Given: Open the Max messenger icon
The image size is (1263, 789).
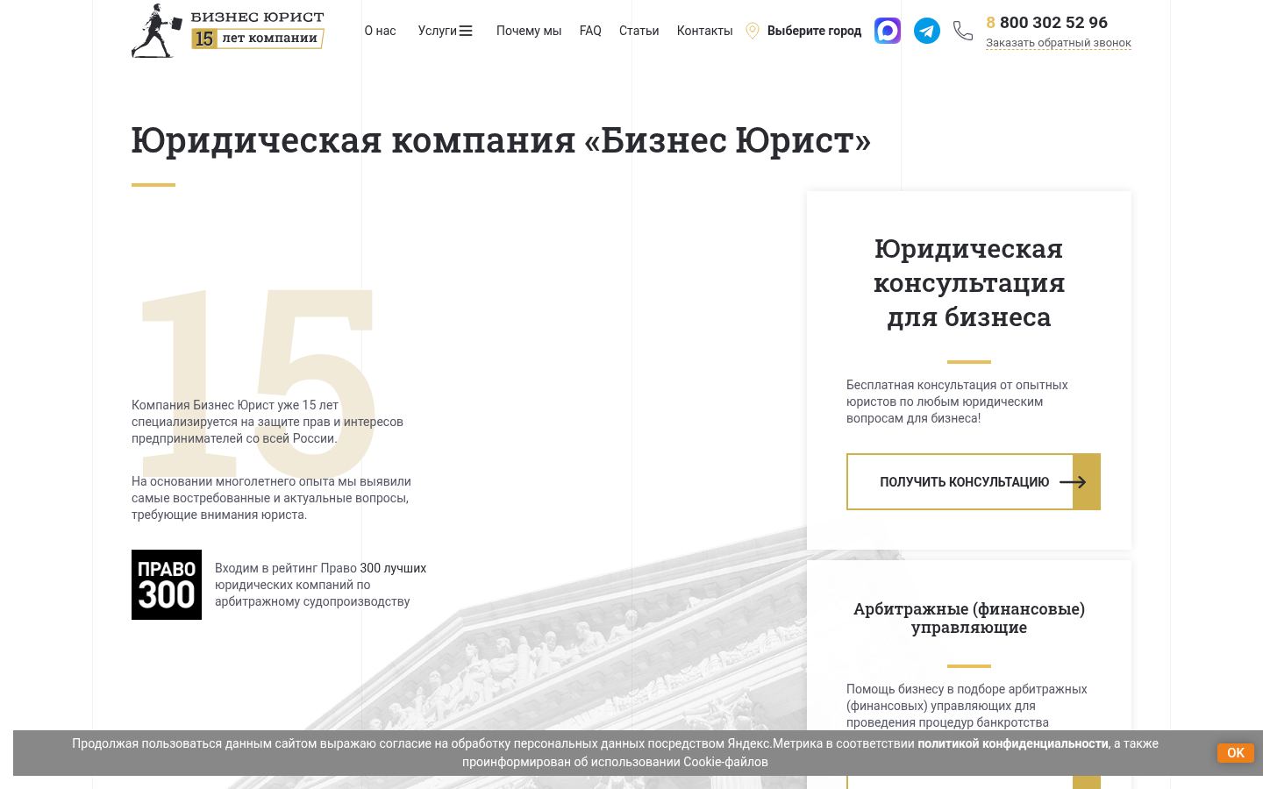Looking at the screenshot, I should coord(888,31).
